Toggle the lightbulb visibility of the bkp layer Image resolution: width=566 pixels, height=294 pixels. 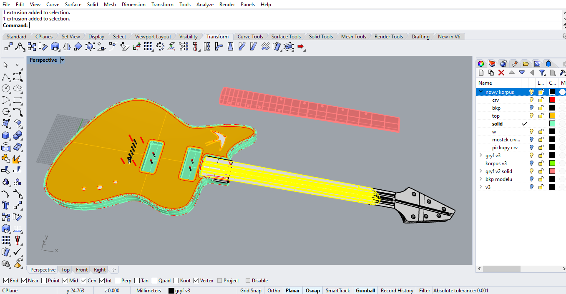tap(531, 108)
